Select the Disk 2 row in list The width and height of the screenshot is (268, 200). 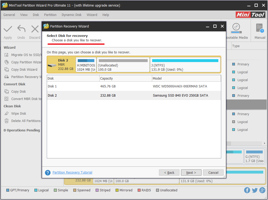coord(134,95)
